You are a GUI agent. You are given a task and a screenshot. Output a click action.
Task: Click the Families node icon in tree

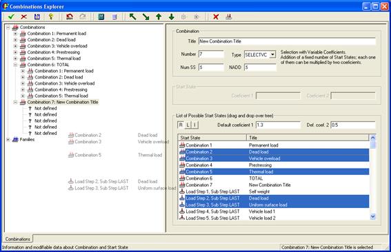(x=15, y=140)
